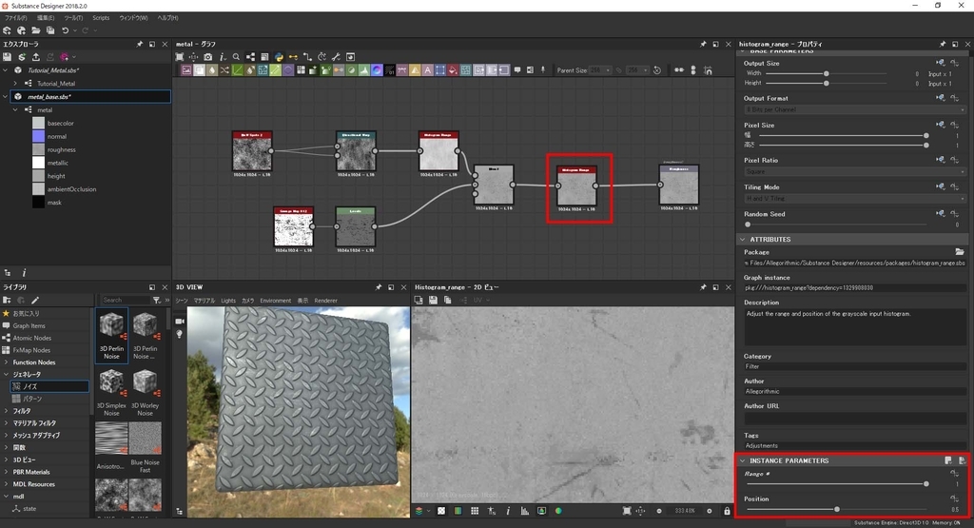The height and width of the screenshot is (528, 974).
Task: Open the Renderer menu in 3D View
Action: coord(325,301)
